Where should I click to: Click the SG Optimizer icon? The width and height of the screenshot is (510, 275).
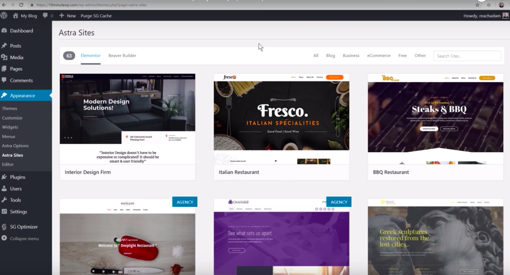pyautogui.click(x=4, y=227)
